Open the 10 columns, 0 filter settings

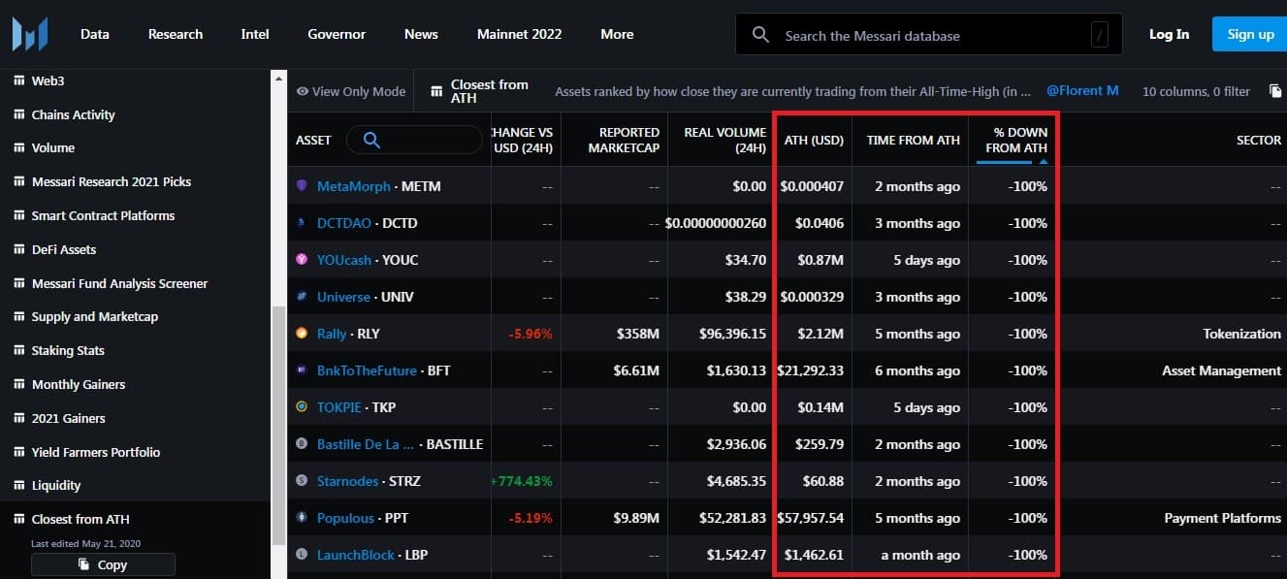[1196, 91]
